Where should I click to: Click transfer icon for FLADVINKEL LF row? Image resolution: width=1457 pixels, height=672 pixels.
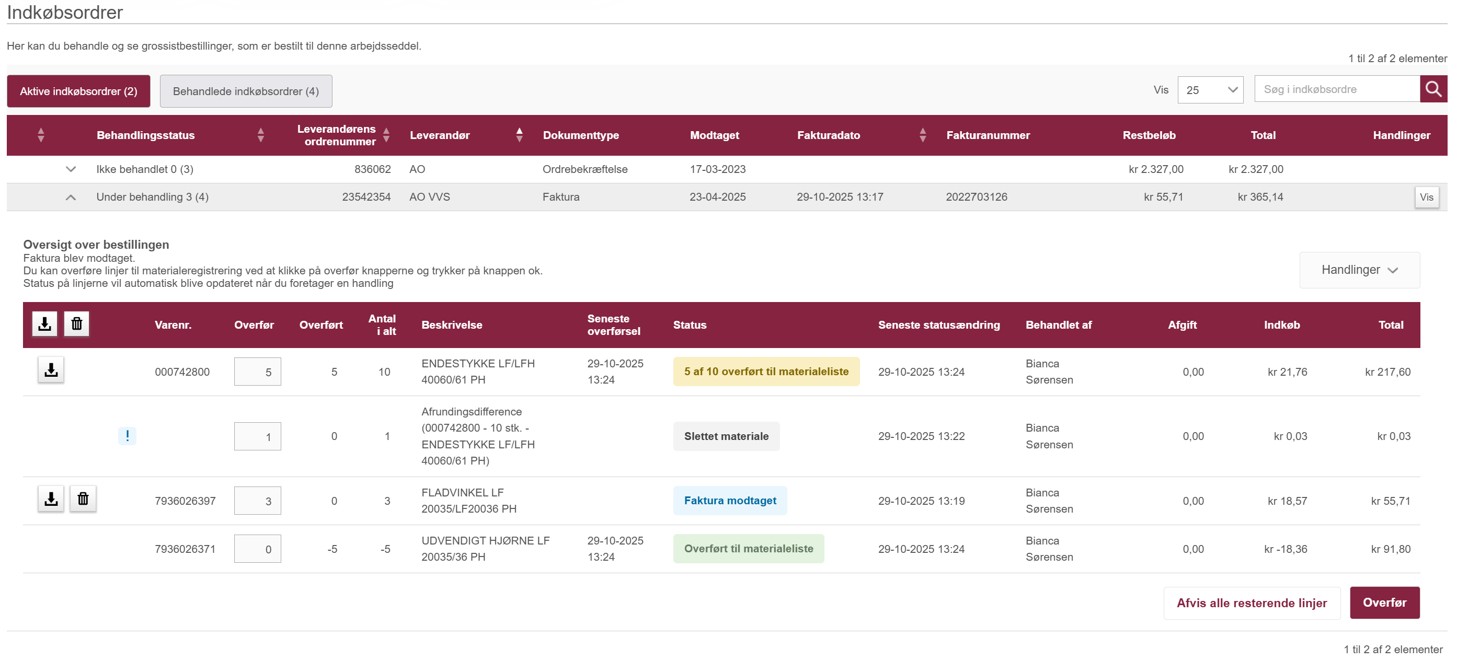[x=51, y=499]
